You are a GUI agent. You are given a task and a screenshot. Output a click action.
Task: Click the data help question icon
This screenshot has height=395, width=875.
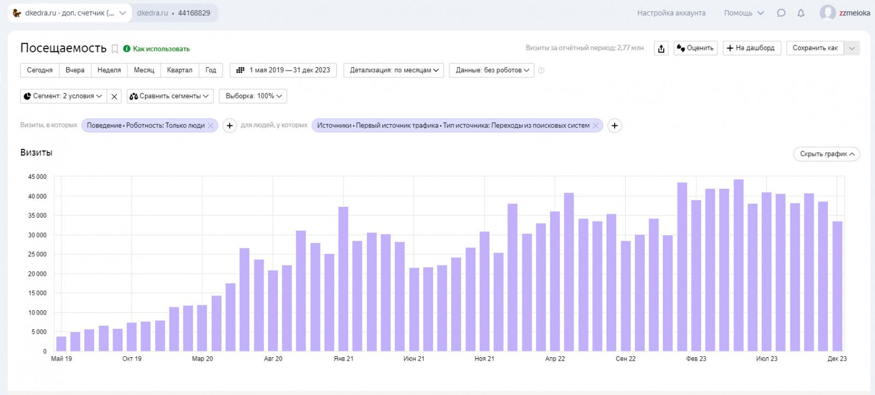point(541,71)
